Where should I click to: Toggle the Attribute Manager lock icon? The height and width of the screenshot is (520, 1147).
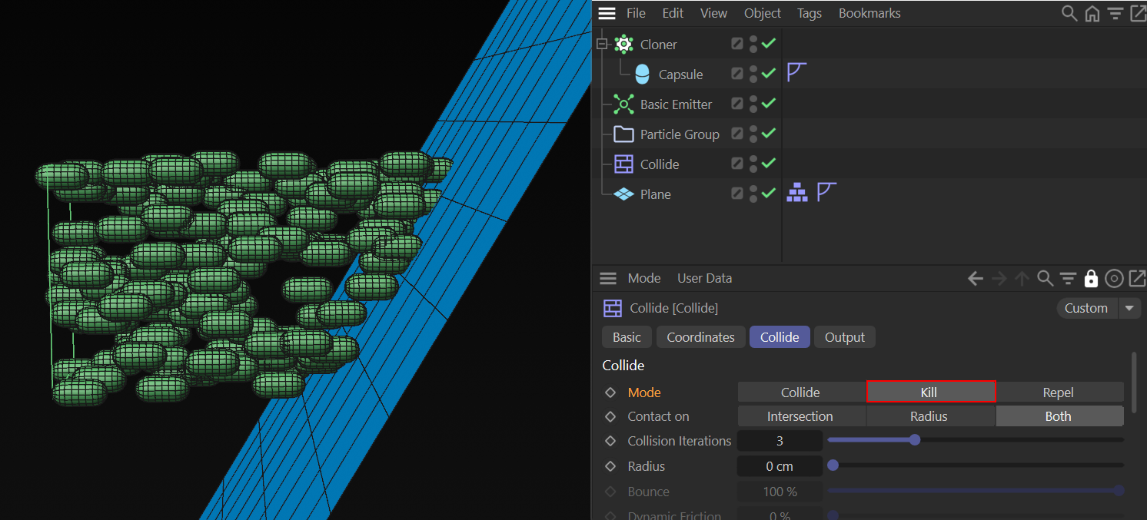1091,278
